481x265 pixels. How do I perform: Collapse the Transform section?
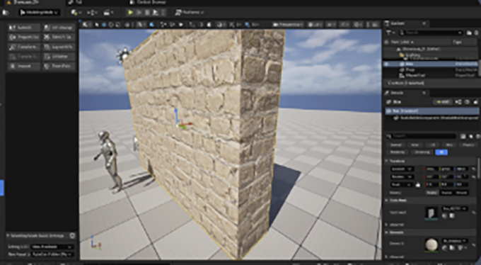pos(387,161)
